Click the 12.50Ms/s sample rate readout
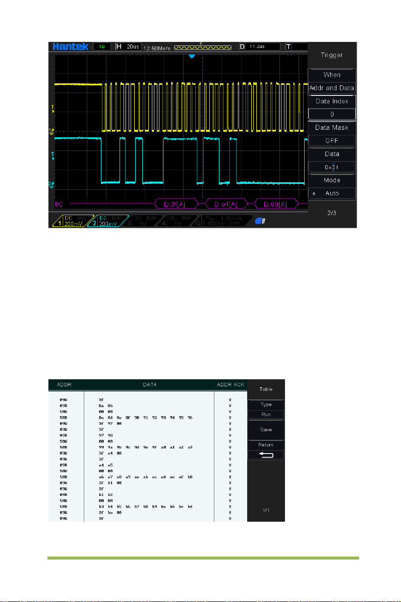This screenshot has width=401, height=602. pos(157,48)
